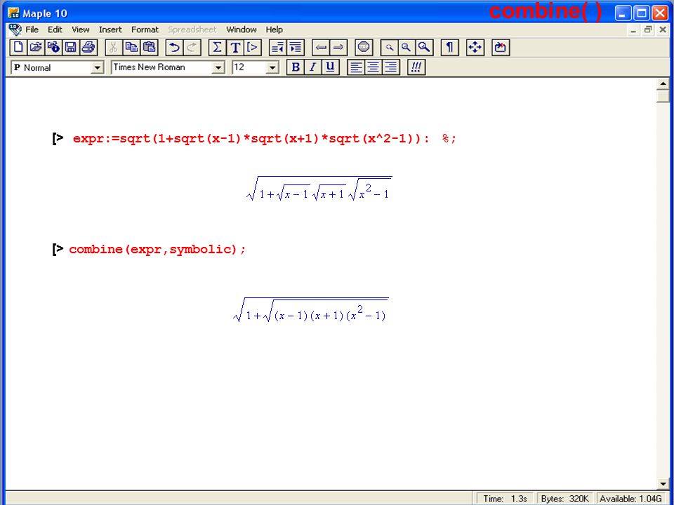674x505 pixels.
Task: Stop the computation with the stop sign icon
Action: tap(364, 47)
